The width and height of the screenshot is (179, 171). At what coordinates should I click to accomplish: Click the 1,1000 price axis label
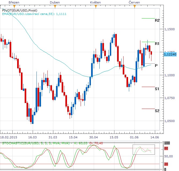coord(169,75)
